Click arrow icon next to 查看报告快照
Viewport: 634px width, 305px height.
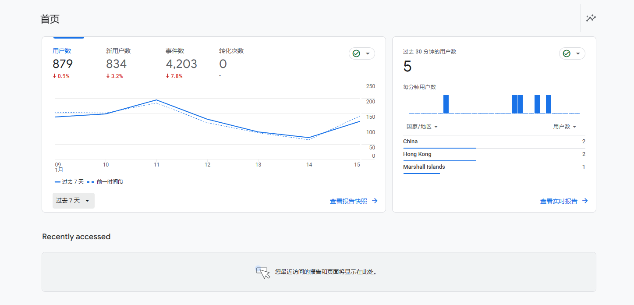click(x=375, y=201)
